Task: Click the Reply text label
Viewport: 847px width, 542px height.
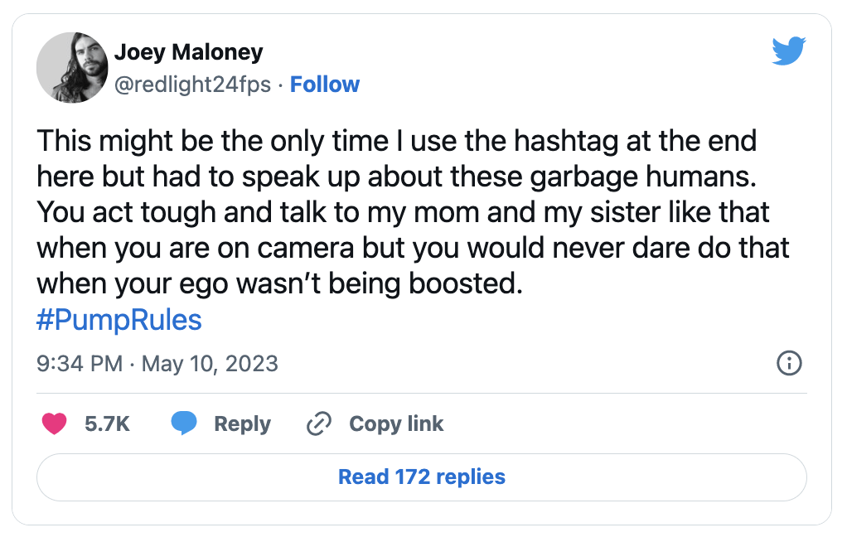Action: pos(242,423)
